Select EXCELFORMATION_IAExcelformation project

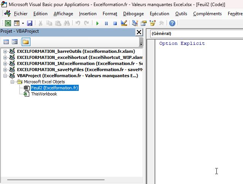coord(80,63)
